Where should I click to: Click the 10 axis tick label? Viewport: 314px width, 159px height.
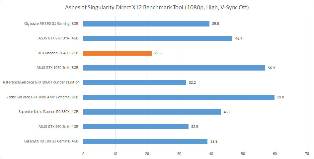115,154
